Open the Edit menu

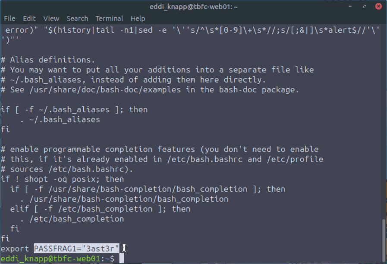pos(29,18)
